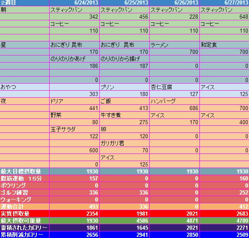Click the ハンバーグ dinner cell
Image resolution: width=249 pixels, height=238 pixels.
tap(175, 101)
